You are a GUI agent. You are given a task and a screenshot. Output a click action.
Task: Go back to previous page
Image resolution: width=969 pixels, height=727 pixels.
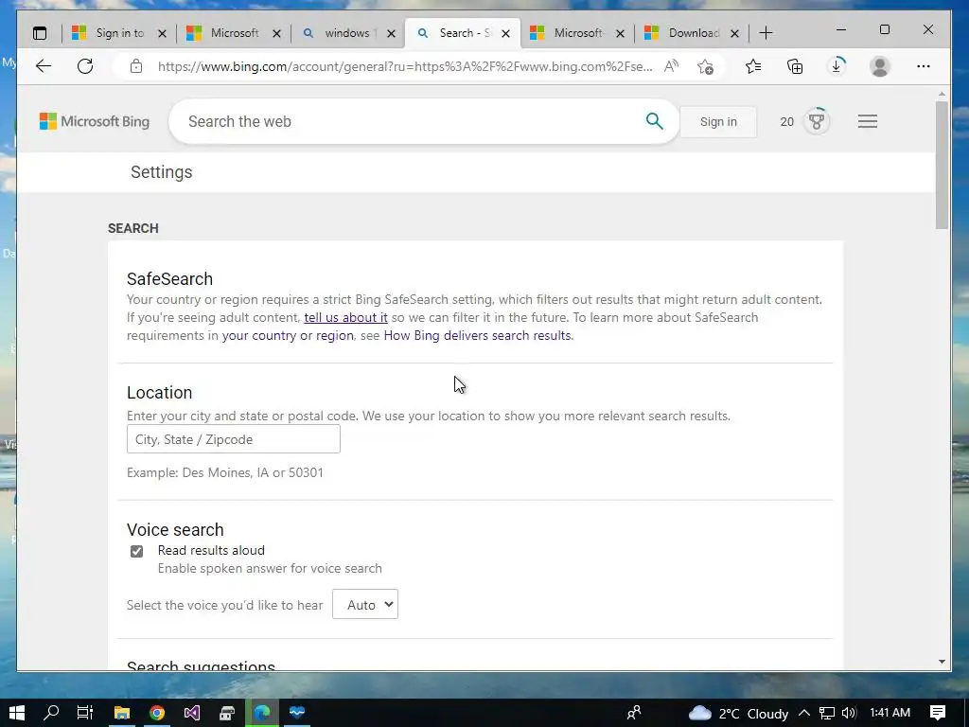coord(44,66)
